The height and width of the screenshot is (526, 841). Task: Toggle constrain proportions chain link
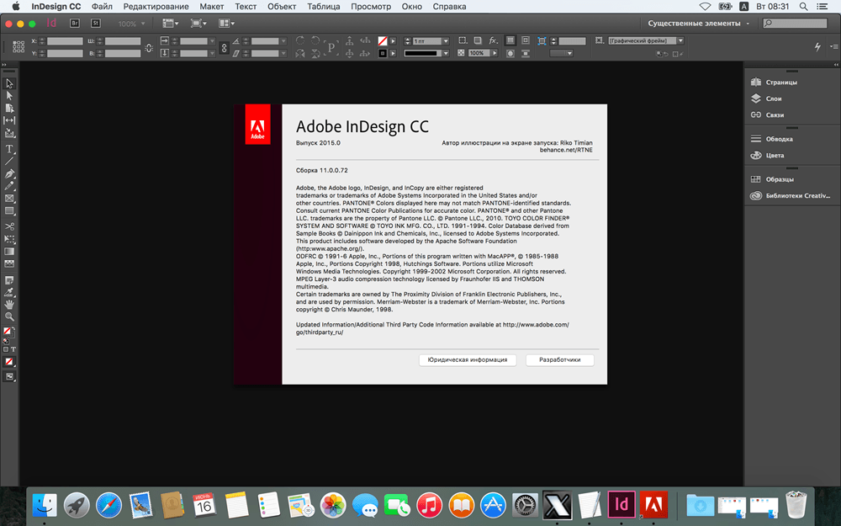click(x=225, y=48)
